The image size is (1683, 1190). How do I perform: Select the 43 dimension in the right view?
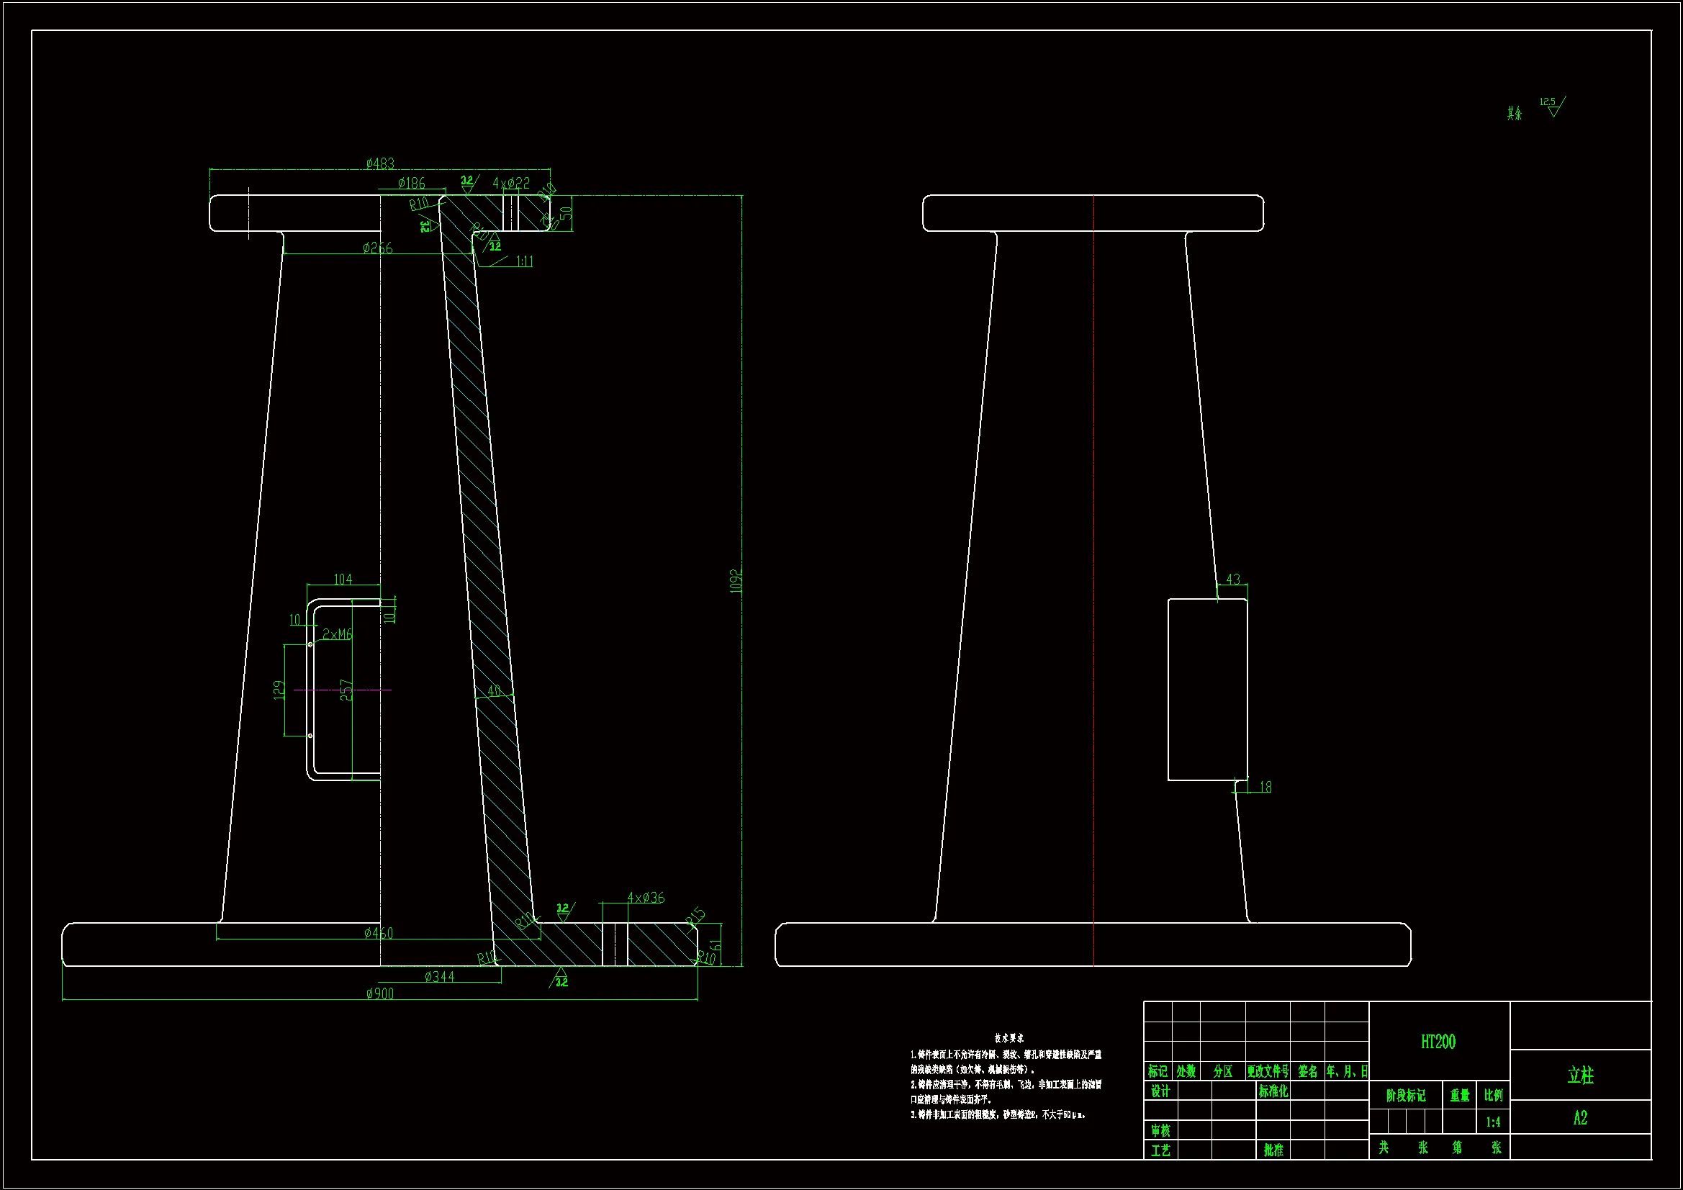pos(1233,580)
